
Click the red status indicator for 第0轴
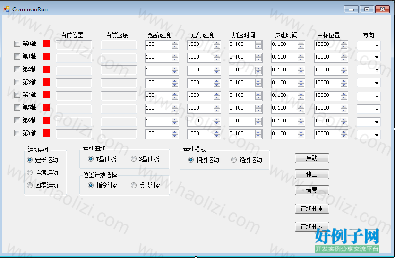(46, 44)
